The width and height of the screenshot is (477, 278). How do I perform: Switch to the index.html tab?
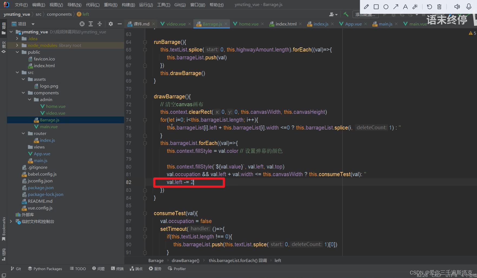286,24
